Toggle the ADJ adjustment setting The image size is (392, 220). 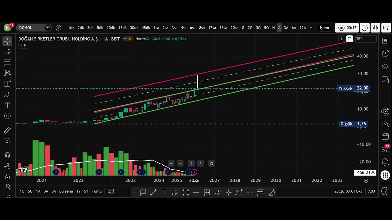click(x=371, y=191)
